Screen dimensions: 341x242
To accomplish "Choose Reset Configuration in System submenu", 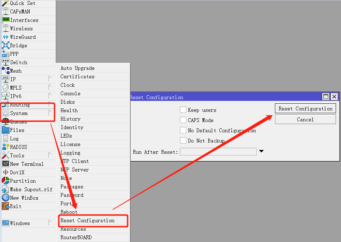I will tap(88, 220).
